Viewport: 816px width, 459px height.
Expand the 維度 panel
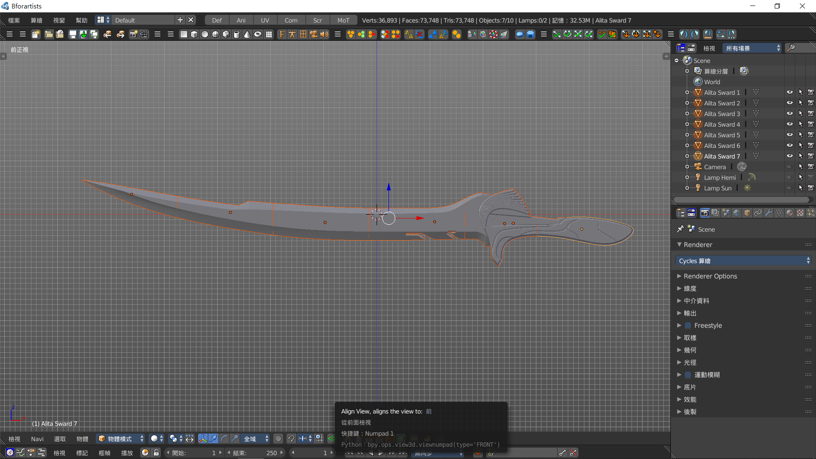[690, 289]
